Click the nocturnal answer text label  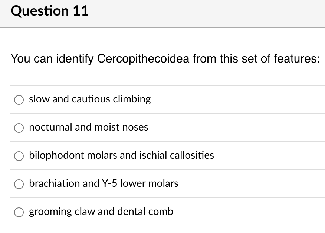pos(89,127)
